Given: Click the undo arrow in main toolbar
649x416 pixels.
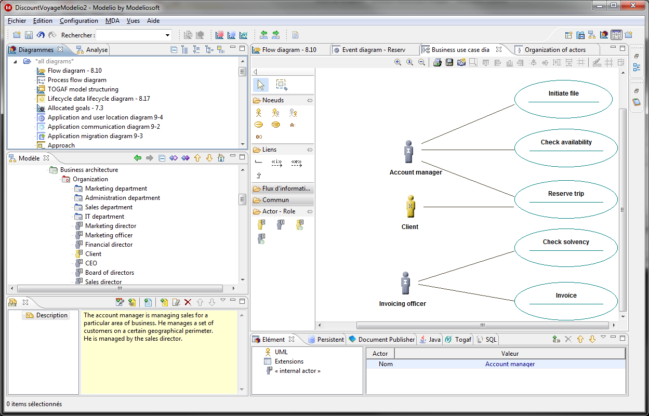Looking at the screenshot, I should click(41, 35).
